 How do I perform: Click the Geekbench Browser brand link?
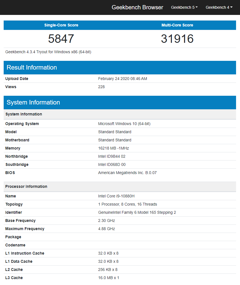pyautogui.click(x=137, y=7)
